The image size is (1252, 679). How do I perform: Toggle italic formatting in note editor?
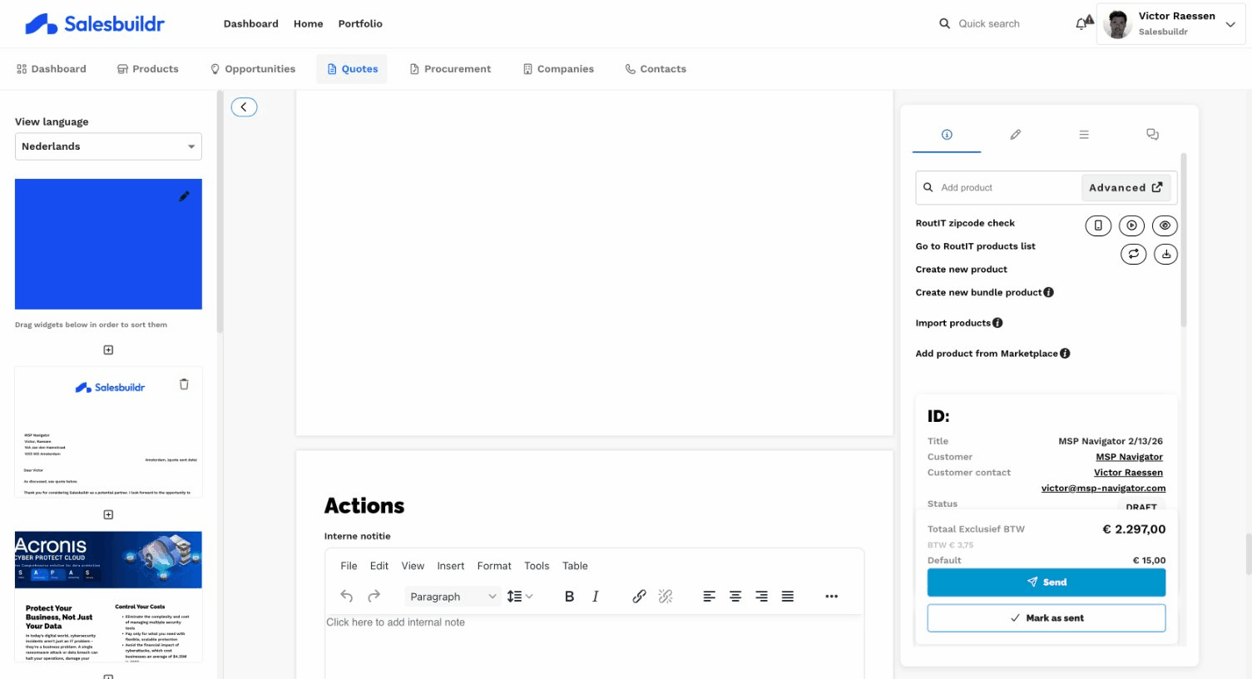click(x=596, y=596)
